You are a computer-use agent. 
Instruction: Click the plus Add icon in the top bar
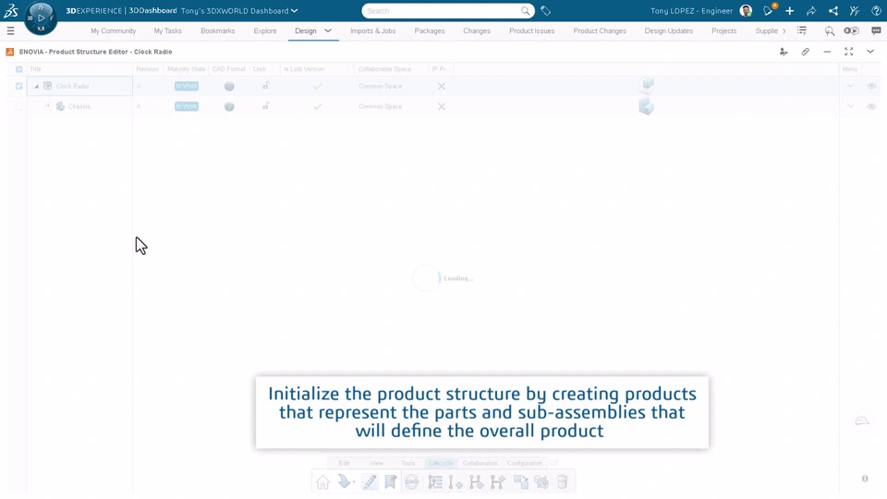pos(790,11)
